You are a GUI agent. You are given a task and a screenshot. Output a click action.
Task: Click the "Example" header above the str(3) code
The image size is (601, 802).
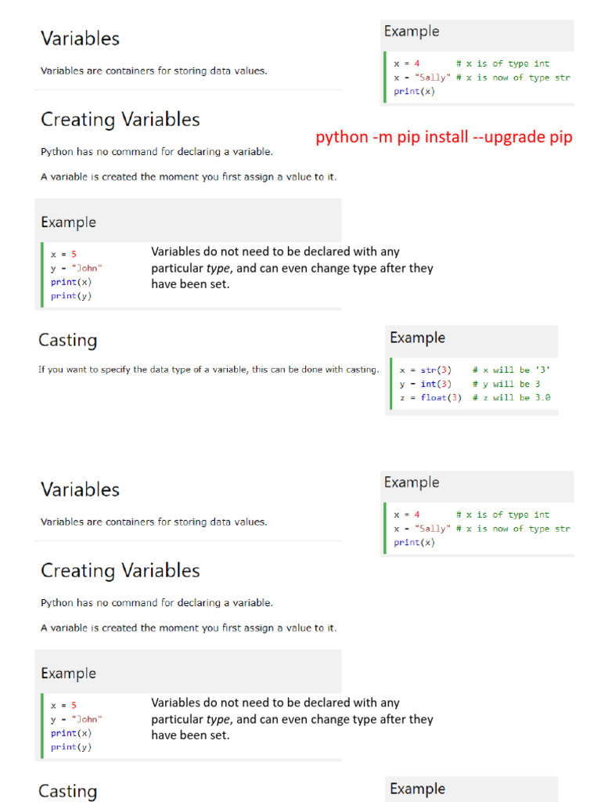click(417, 338)
